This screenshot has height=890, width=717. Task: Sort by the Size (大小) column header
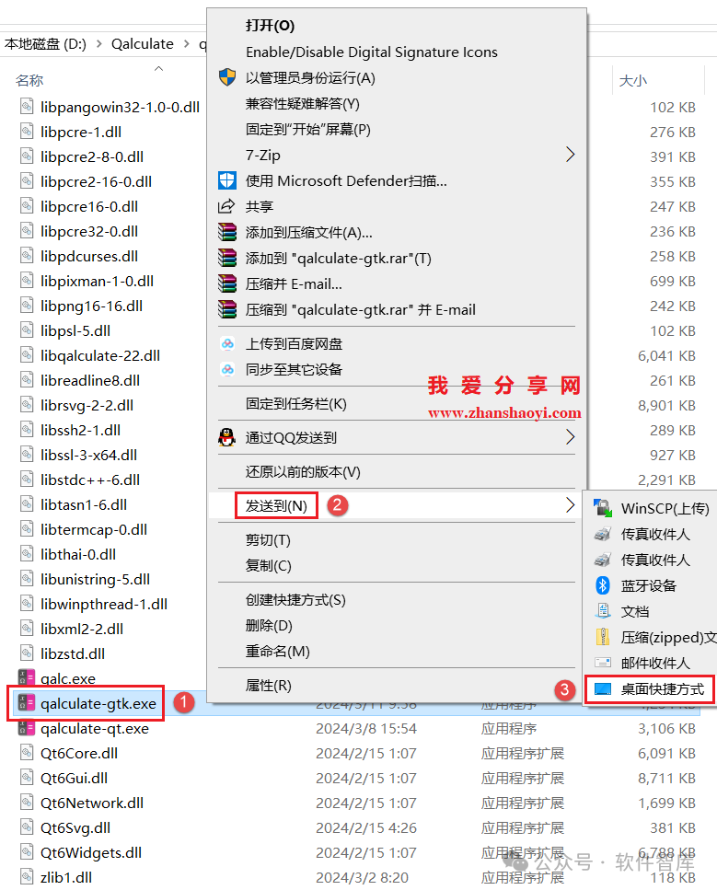point(632,81)
